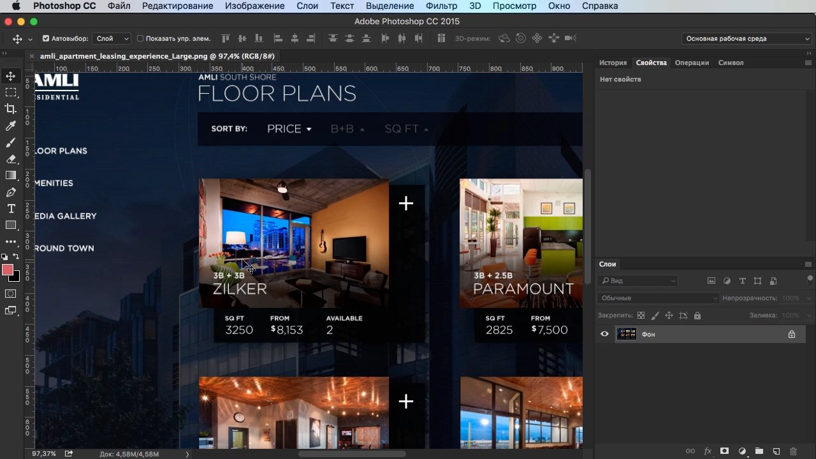Filter layers by pixel layers
Screen dimensions: 816x459
(711, 280)
